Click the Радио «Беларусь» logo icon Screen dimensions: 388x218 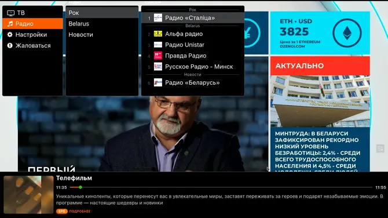(158, 82)
